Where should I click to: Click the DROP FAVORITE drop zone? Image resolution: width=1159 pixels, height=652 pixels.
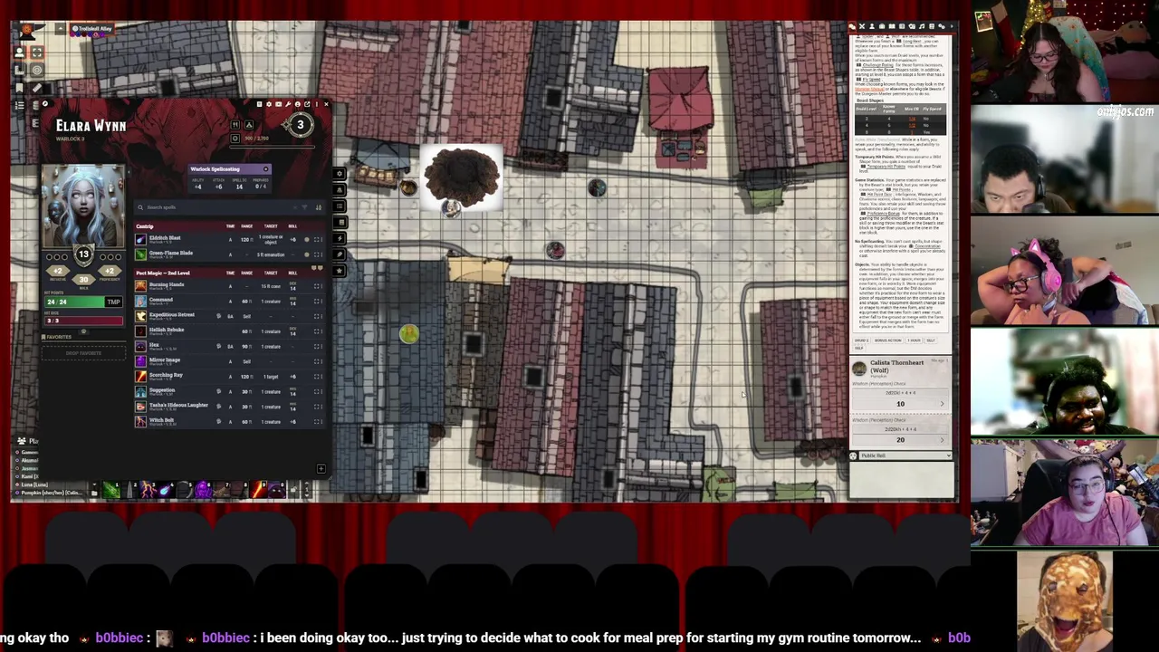coord(83,352)
